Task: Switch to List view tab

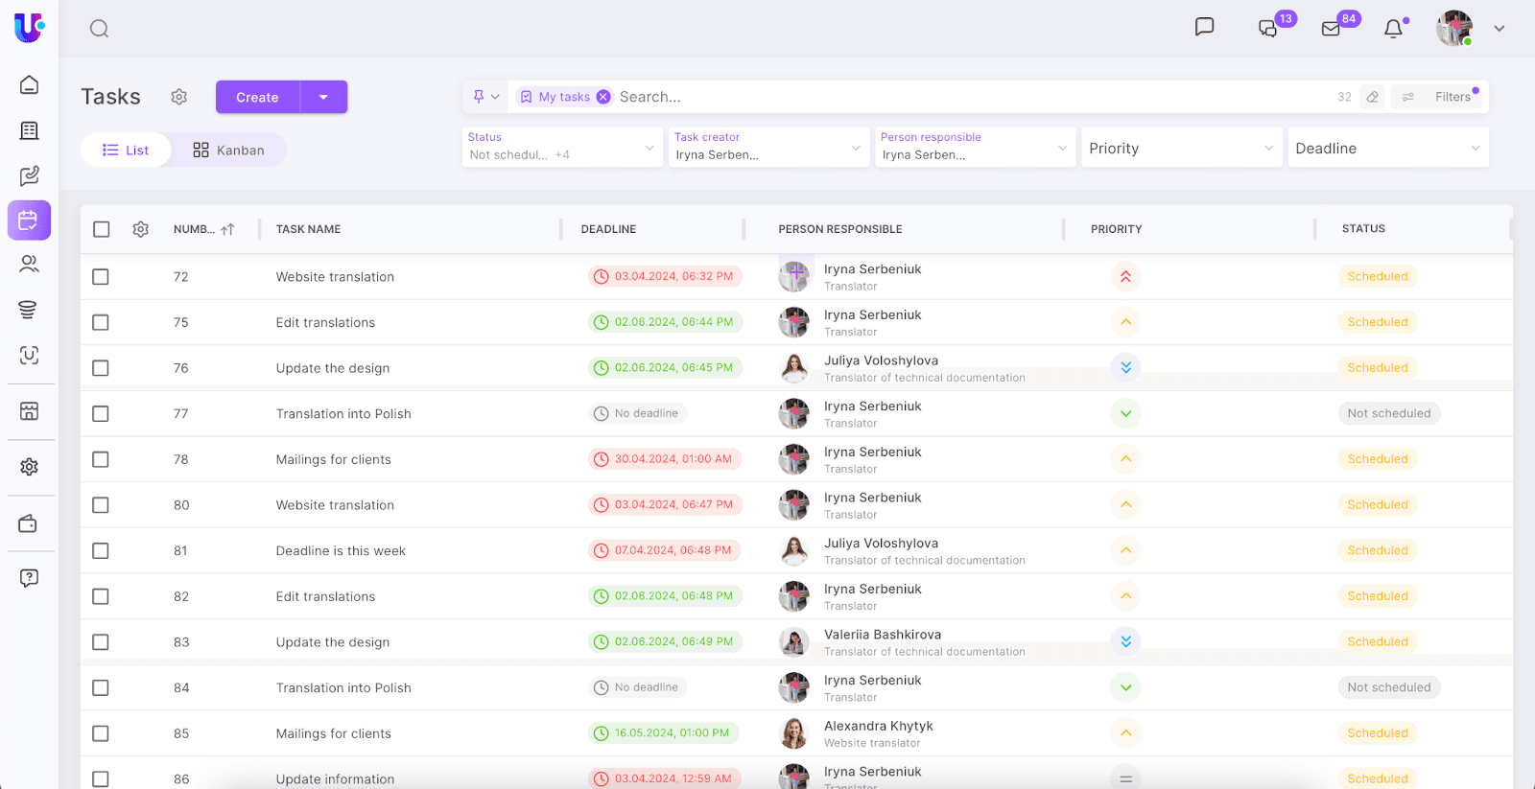Action: pos(126,151)
